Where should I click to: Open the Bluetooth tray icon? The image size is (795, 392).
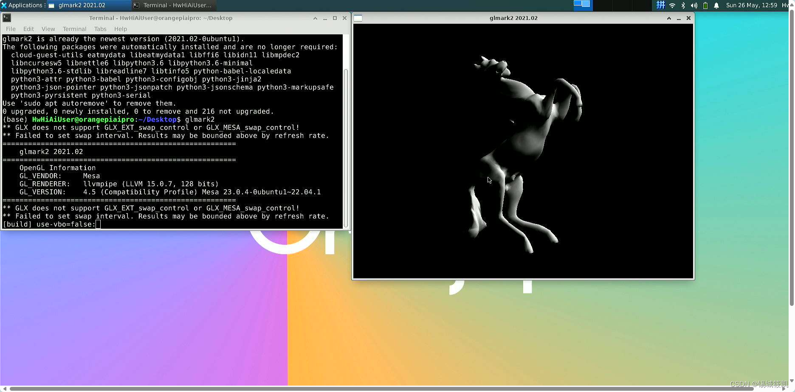tap(683, 6)
